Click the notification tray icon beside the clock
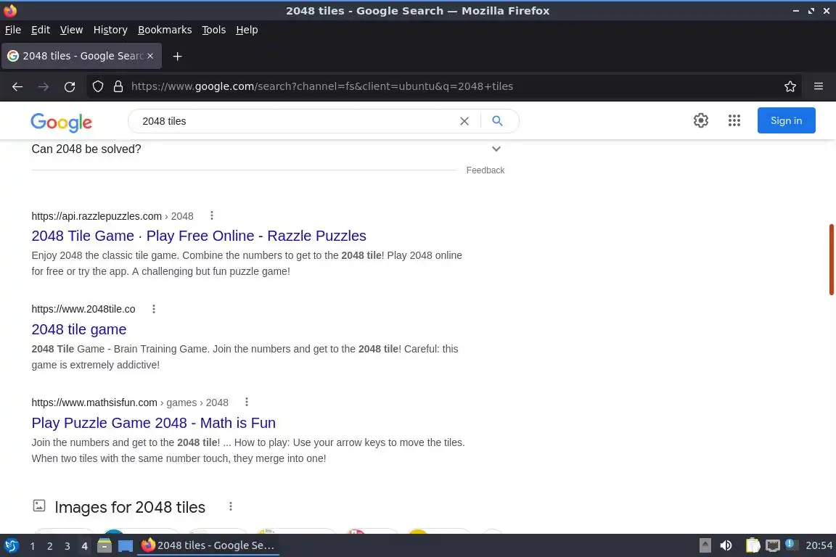 (x=791, y=544)
